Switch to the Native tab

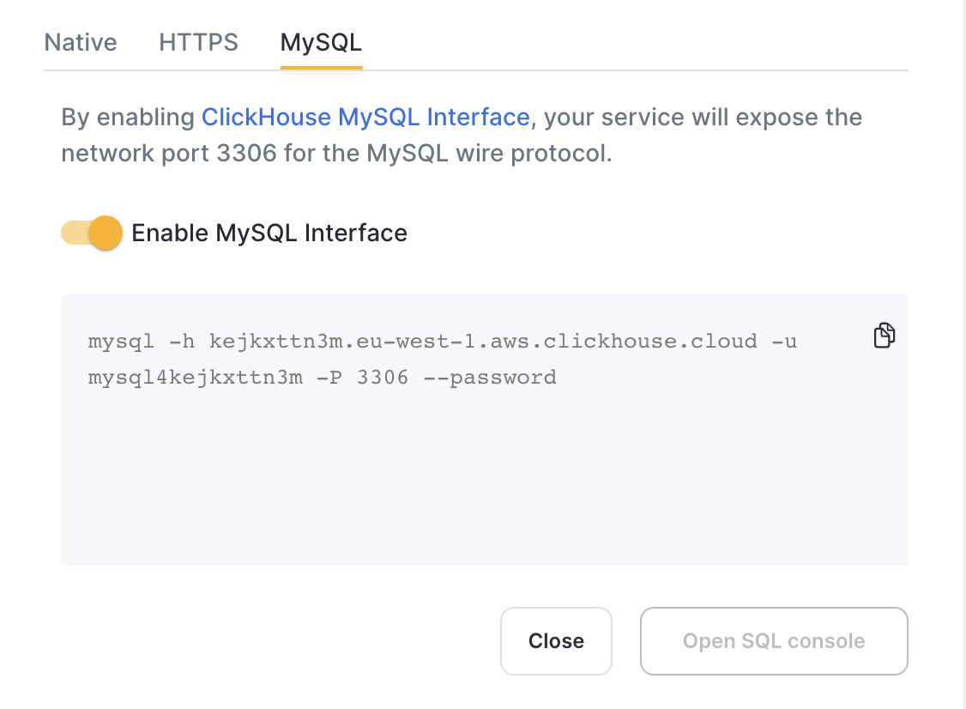pos(80,41)
